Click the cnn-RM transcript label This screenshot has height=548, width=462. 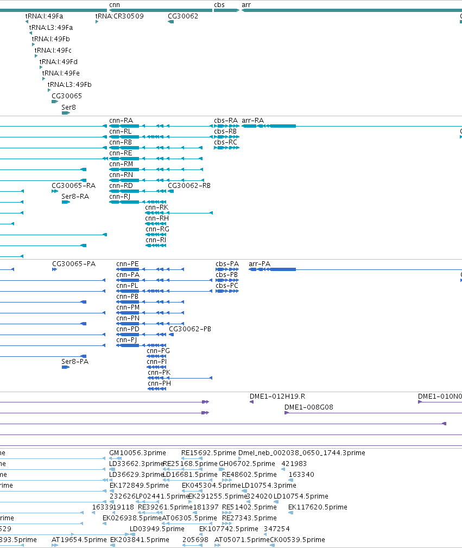[x=121, y=164]
